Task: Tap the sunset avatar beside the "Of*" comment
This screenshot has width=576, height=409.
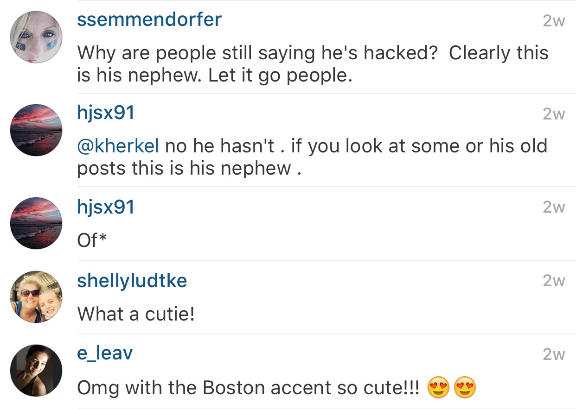Action: pos(36,223)
